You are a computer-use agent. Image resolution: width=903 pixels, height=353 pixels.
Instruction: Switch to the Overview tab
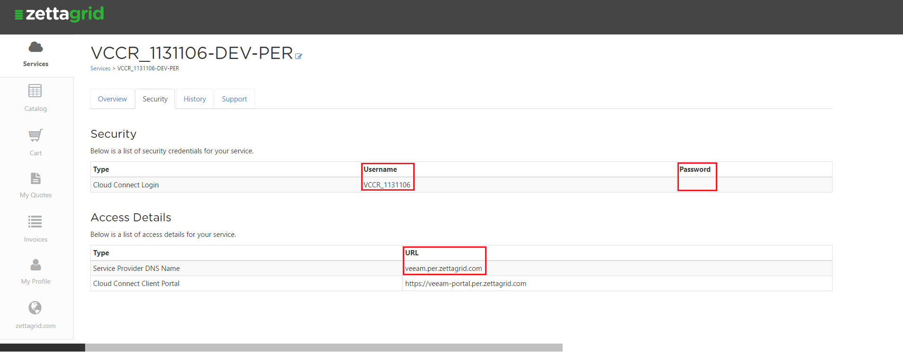pos(112,99)
